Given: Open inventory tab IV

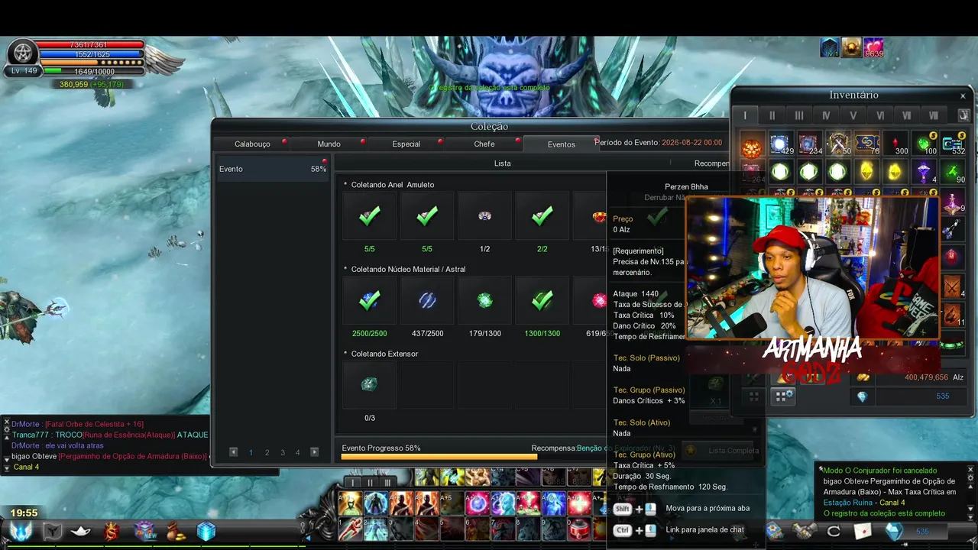Looking at the screenshot, I should click(x=826, y=115).
